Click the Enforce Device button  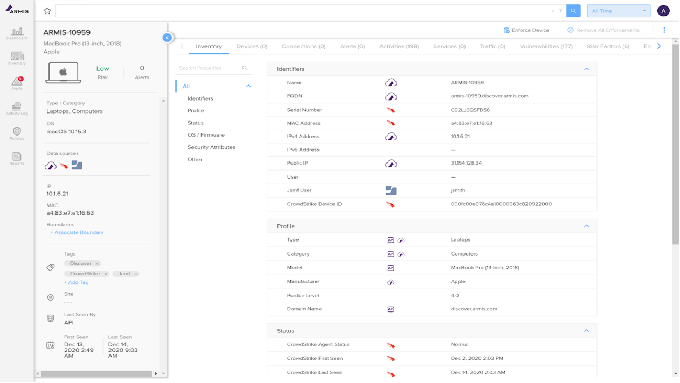click(526, 30)
